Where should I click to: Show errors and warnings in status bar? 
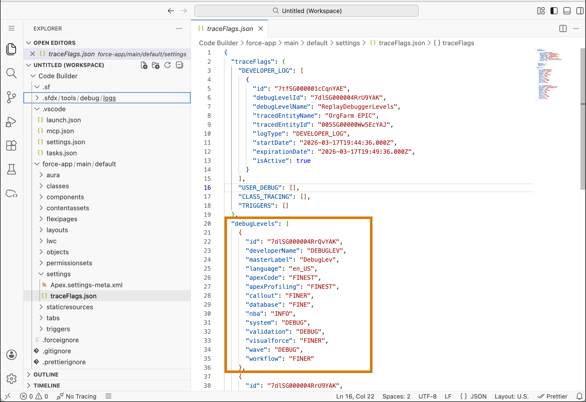pos(34,396)
